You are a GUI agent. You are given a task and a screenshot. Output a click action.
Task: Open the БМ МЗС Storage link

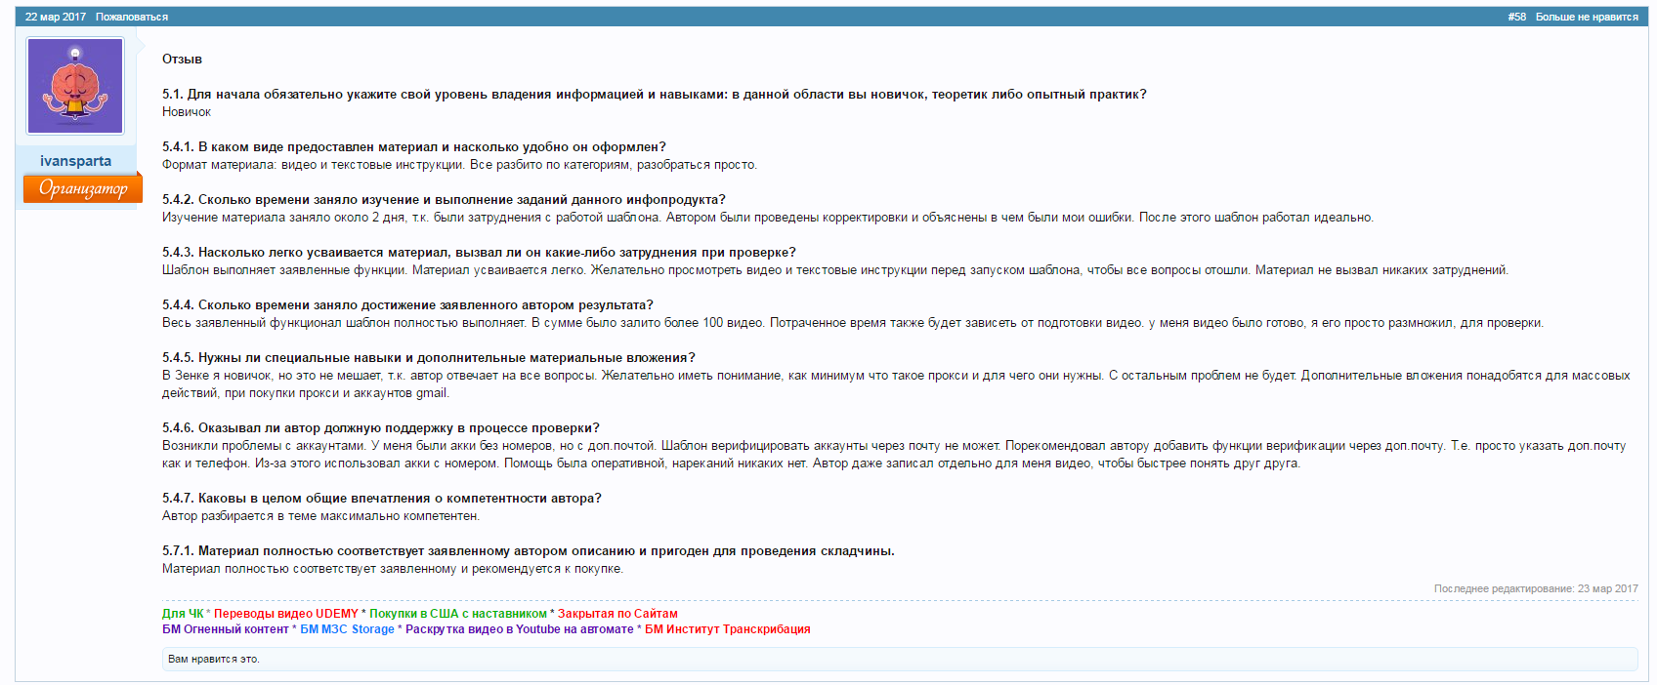(347, 629)
